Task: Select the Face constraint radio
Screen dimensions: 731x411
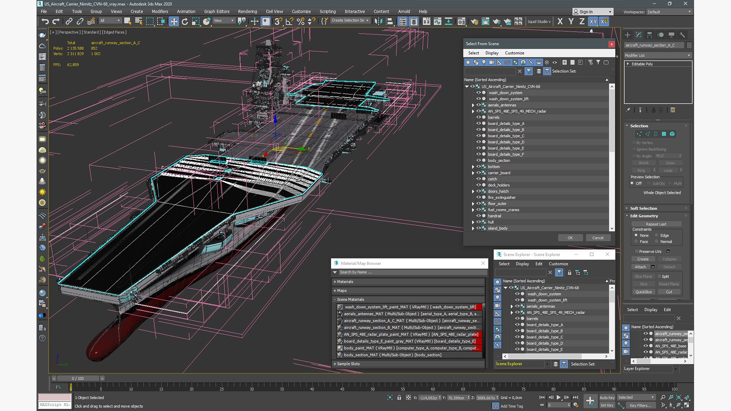Action: click(x=636, y=241)
